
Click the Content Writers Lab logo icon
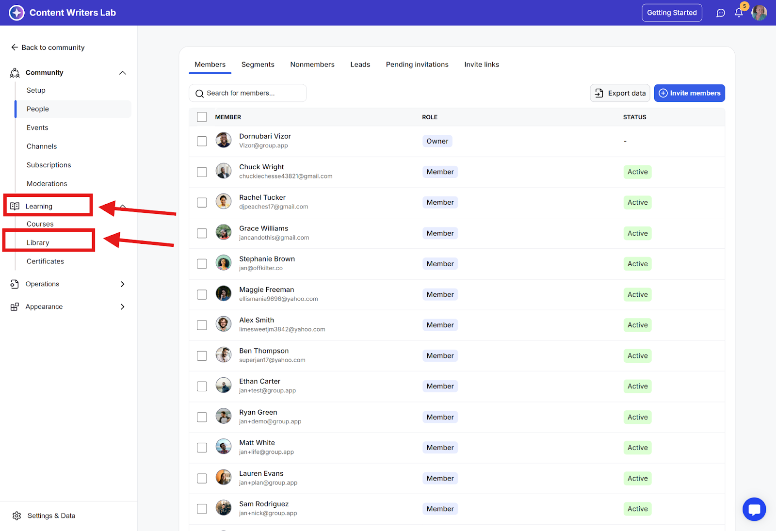pyautogui.click(x=16, y=13)
